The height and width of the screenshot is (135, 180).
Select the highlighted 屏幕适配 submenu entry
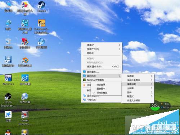(138, 84)
